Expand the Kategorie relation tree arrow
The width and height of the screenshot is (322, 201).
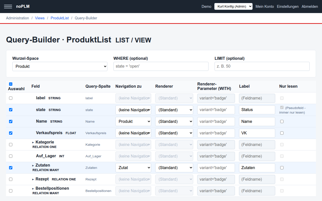coord(33,142)
